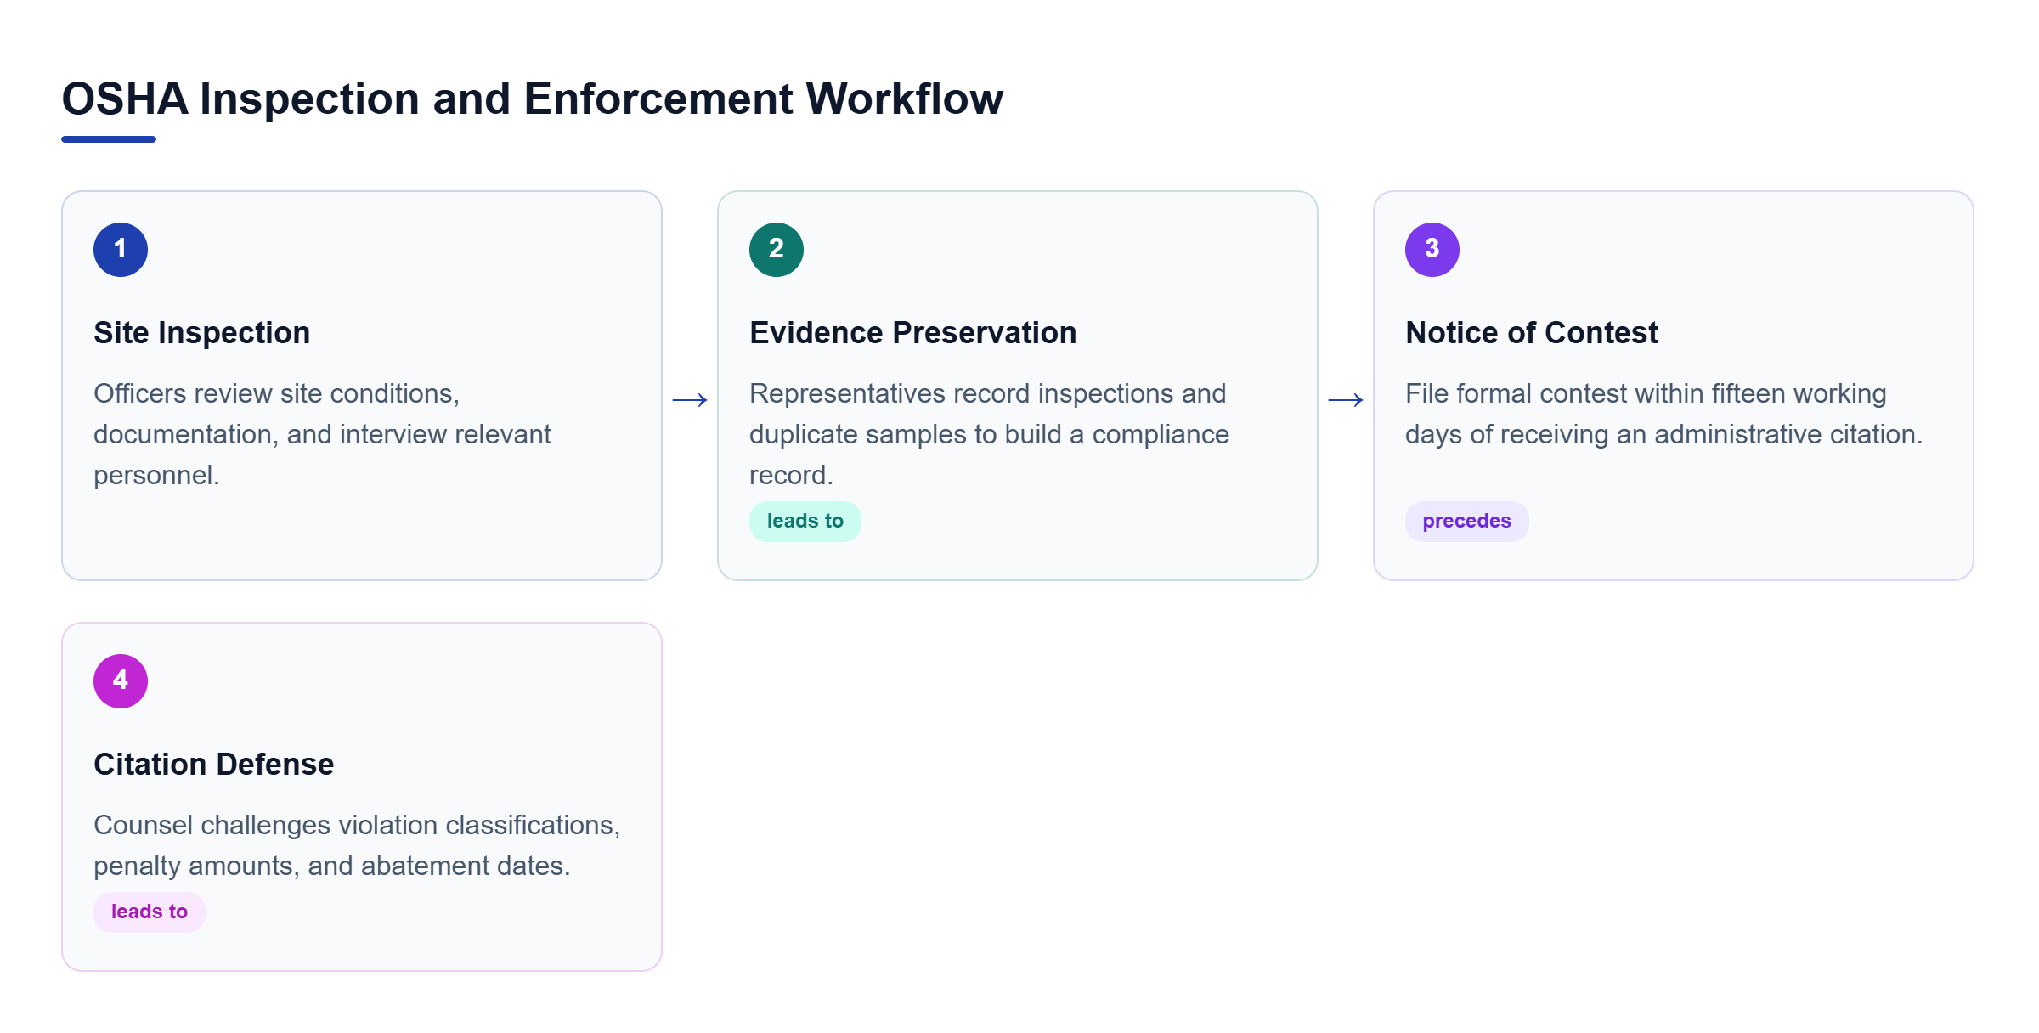Click the Site Inspection heading
The height and width of the screenshot is (1033, 2039).
pyautogui.click(x=202, y=332)
